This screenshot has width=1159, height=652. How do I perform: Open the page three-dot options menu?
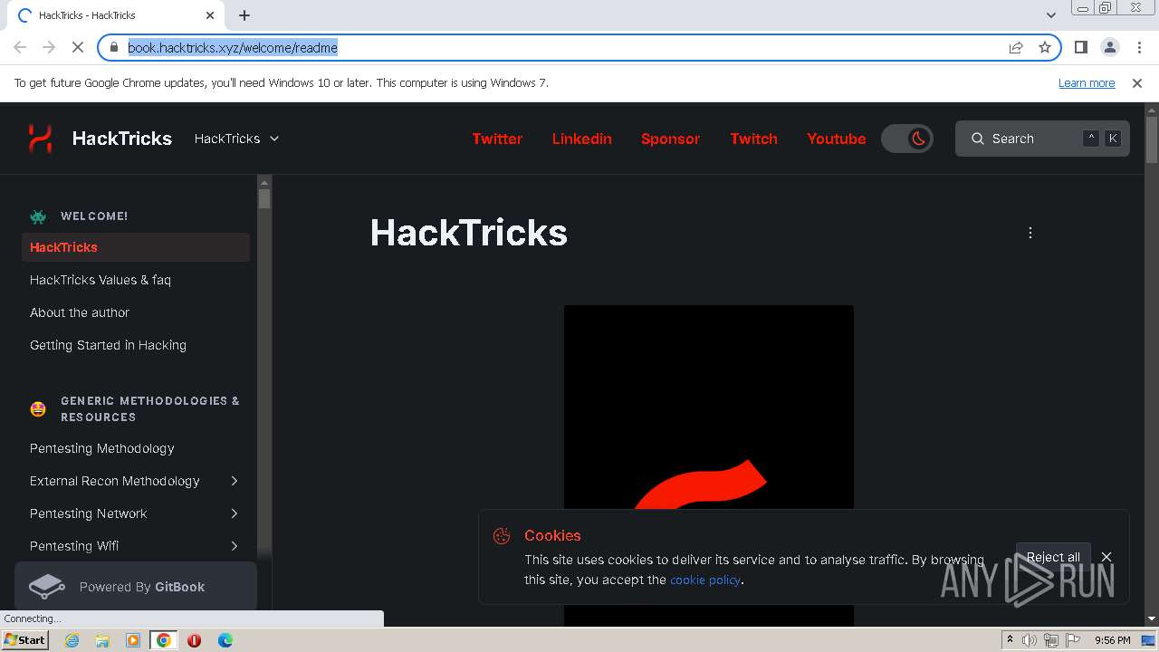point(1030,233)
